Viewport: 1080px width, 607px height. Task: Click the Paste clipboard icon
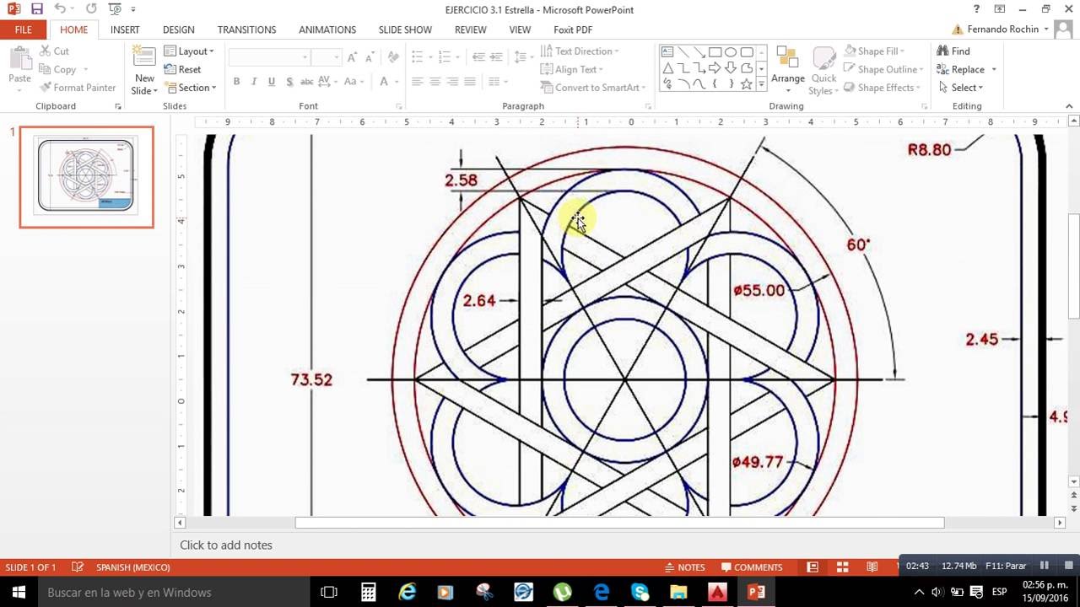pyautogui.click(x=19, y=58)
